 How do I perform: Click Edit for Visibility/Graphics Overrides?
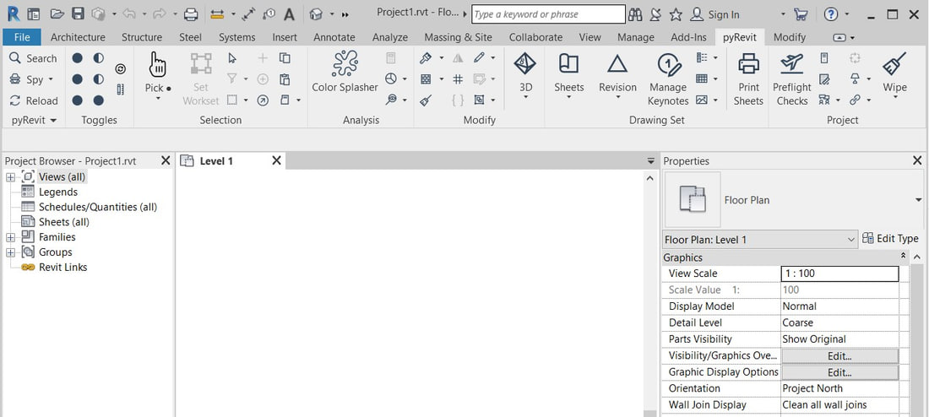(839, 356)
